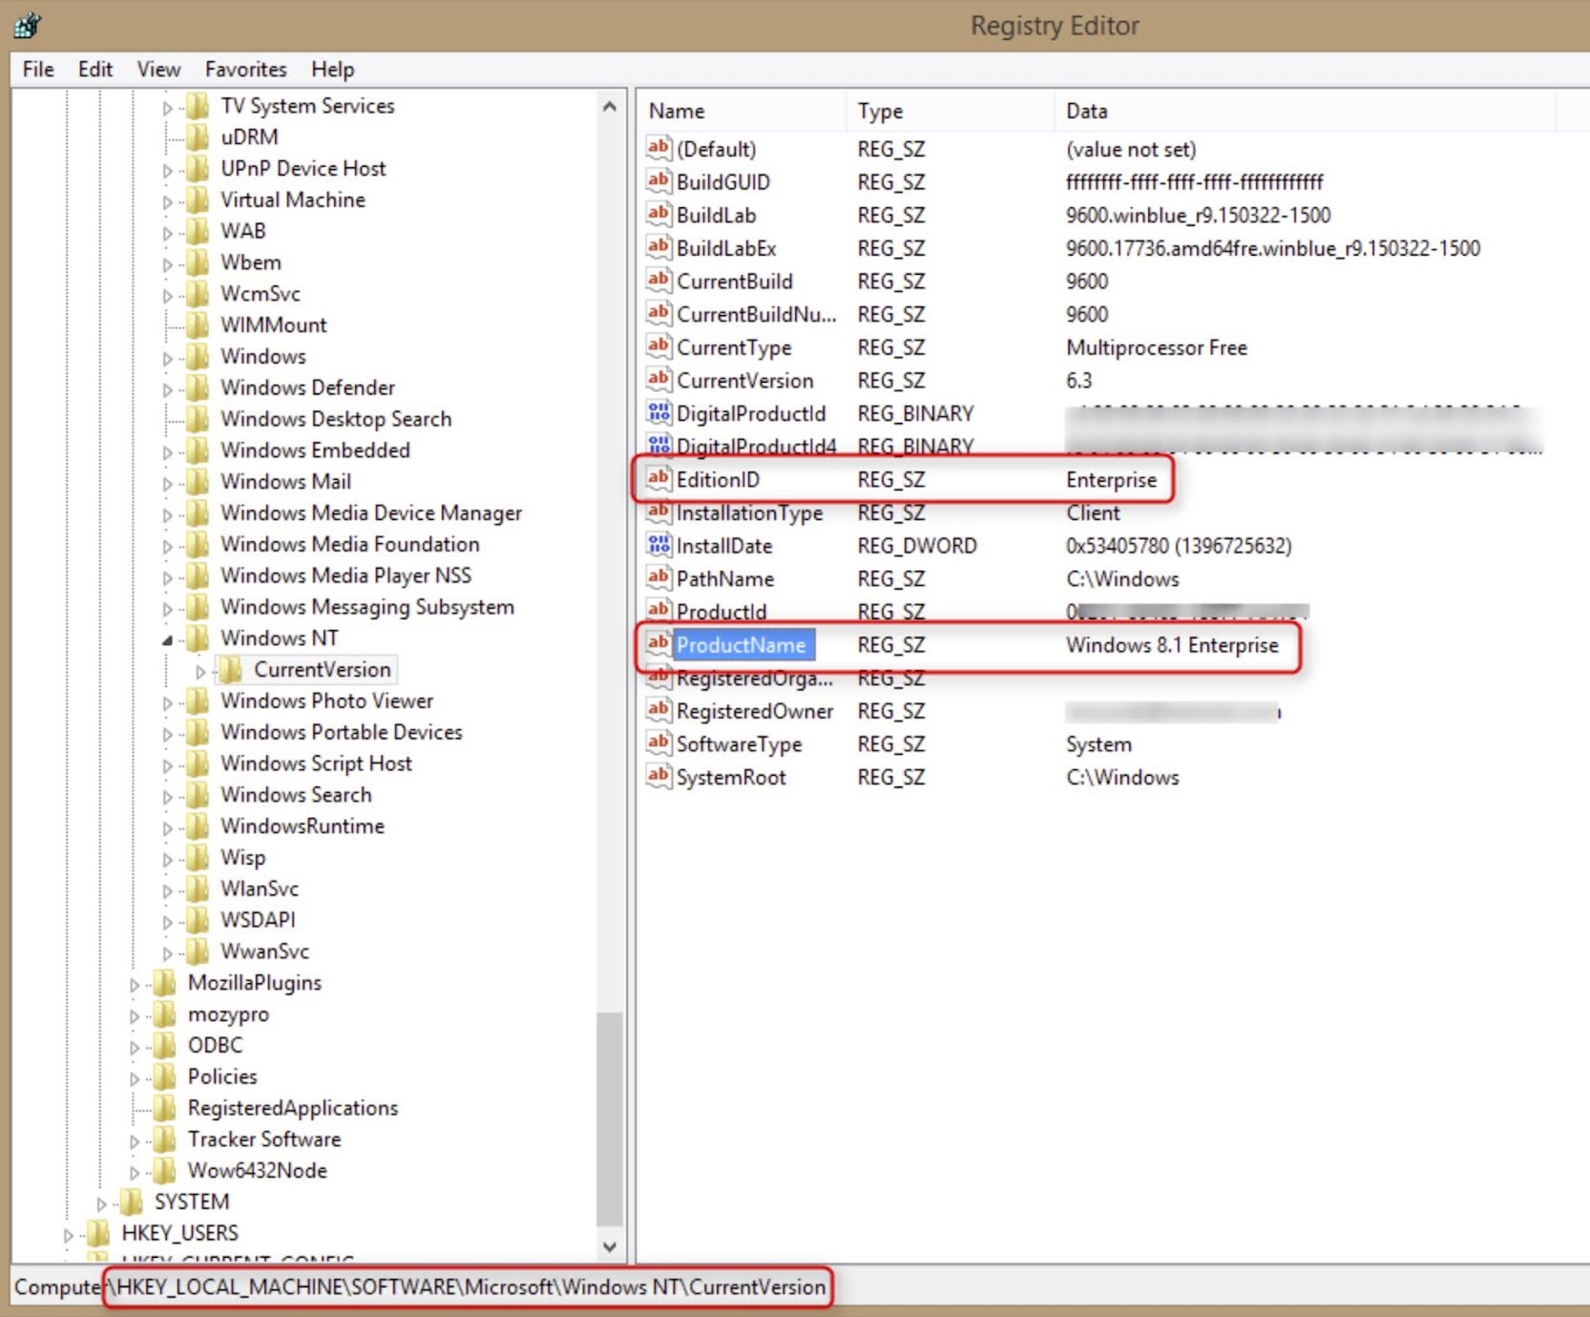Collapse the Windows NT tree node
Image resolution: width=1590 pixels, height=1317 pixels.
(x=168, y=639)
